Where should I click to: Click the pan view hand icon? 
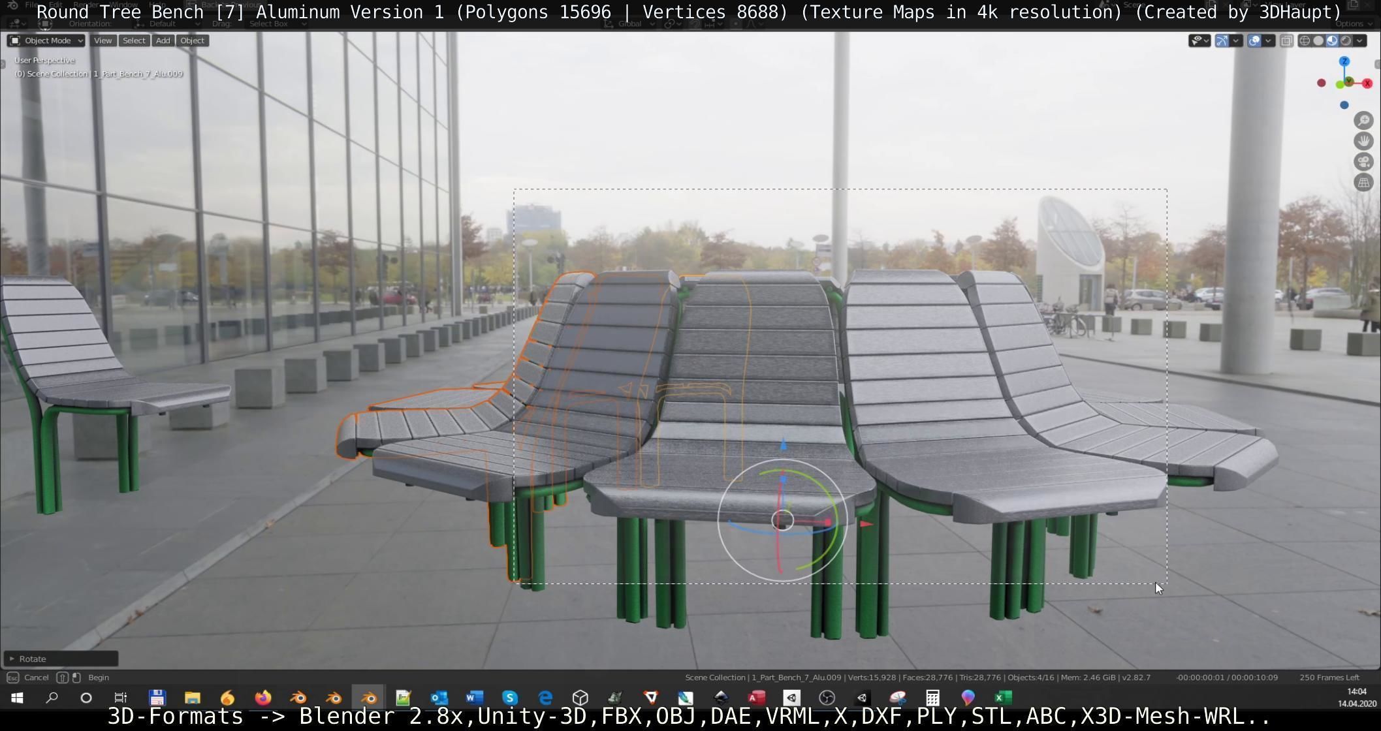(x=1363, y=141)
